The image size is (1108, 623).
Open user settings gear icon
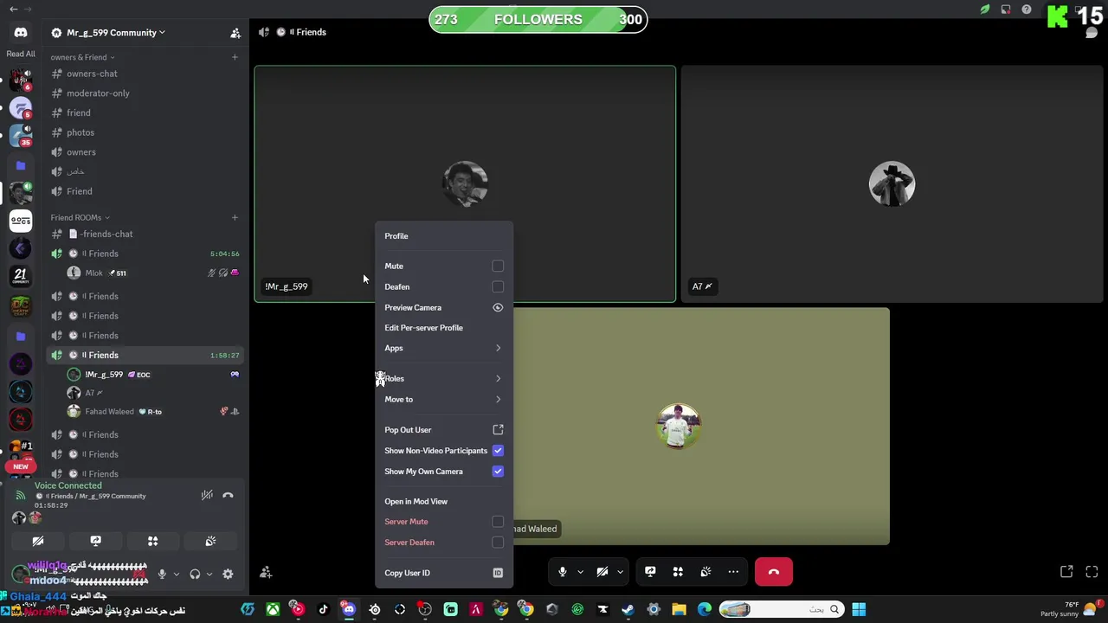[x=228, y=574]
